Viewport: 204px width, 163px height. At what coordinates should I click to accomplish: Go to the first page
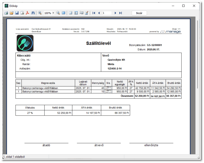tap(94, 13)
